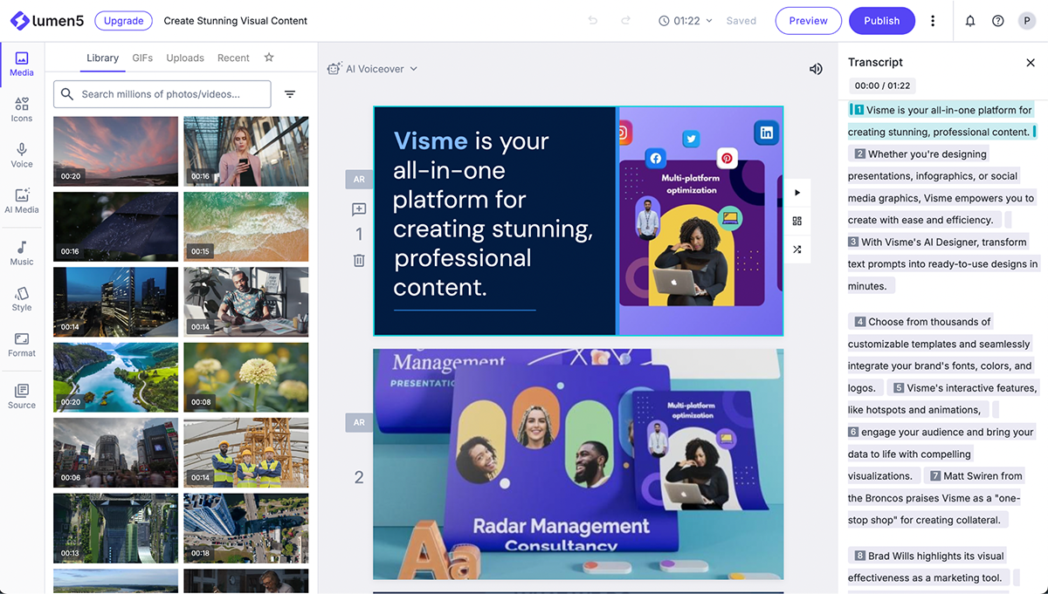This screenshot has height=594, width=1048.
Task: Open the three-dot options menu
Action: coord(933,20)
